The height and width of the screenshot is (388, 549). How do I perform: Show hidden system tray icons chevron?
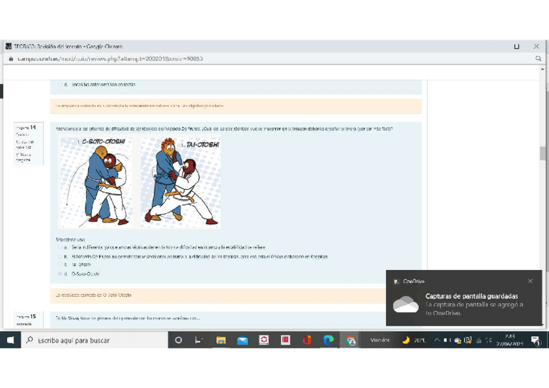(437, 340)
